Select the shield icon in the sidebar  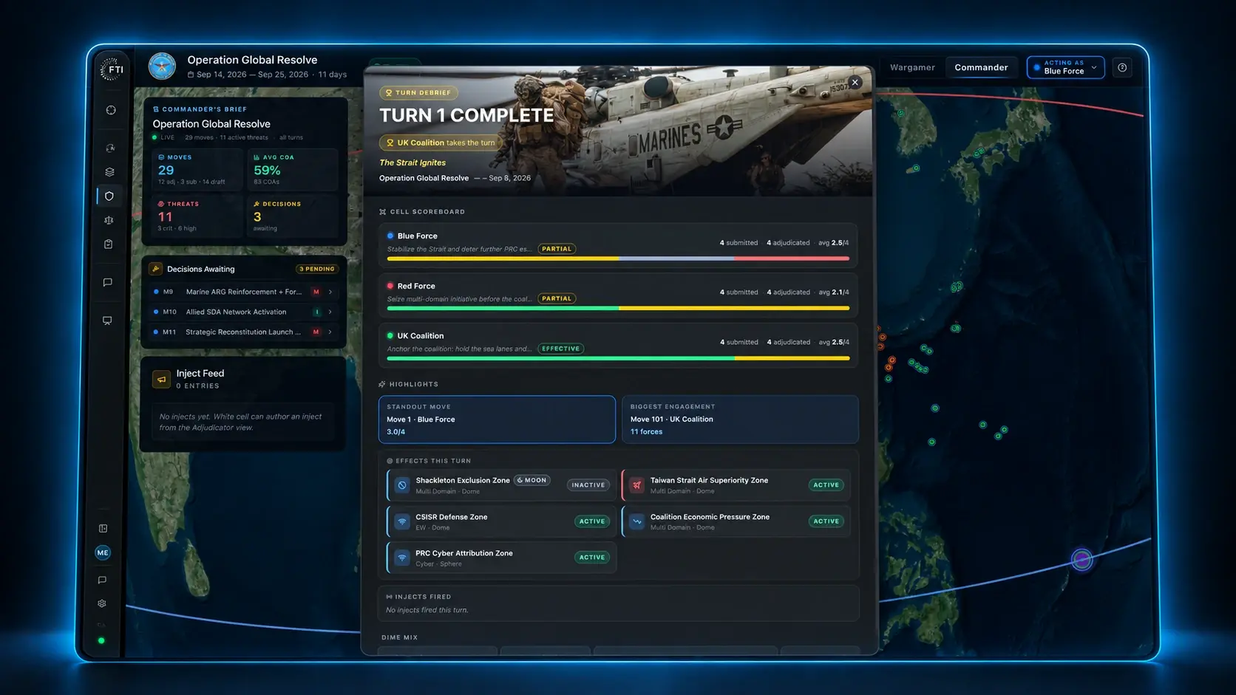click(x=109, y=196)
